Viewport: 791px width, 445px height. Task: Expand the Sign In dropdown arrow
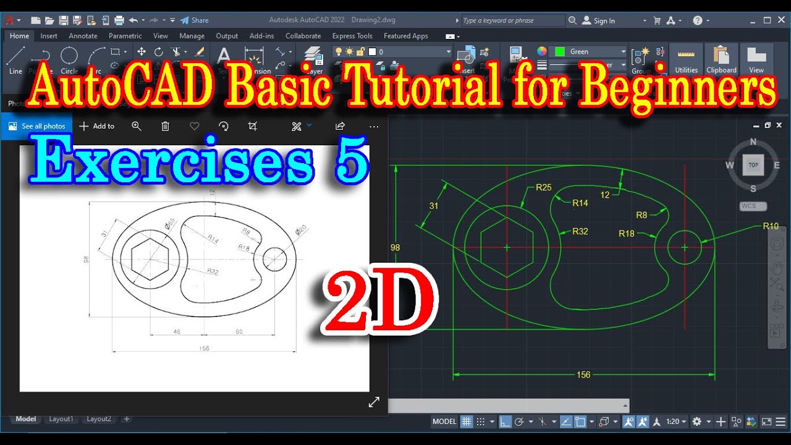coord(645,20)
